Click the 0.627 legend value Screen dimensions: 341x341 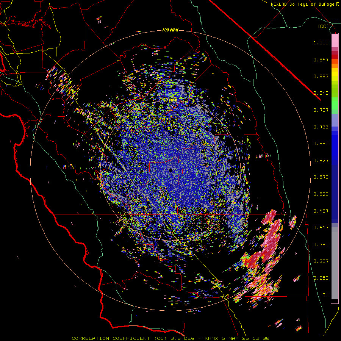321,161
